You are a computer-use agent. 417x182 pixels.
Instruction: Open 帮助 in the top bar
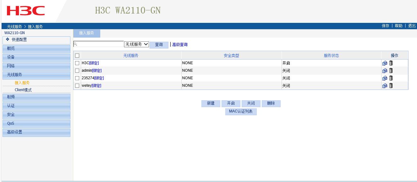(x=398, y=26)
